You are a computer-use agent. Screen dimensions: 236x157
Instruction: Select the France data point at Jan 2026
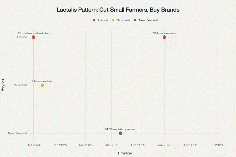[164, 37]
